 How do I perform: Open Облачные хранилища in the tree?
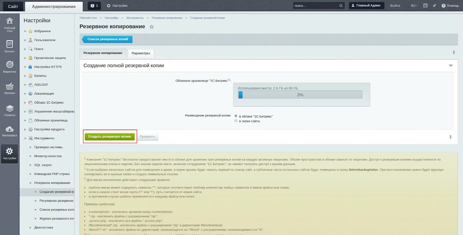pyautogui.click(x=51, y=121)
